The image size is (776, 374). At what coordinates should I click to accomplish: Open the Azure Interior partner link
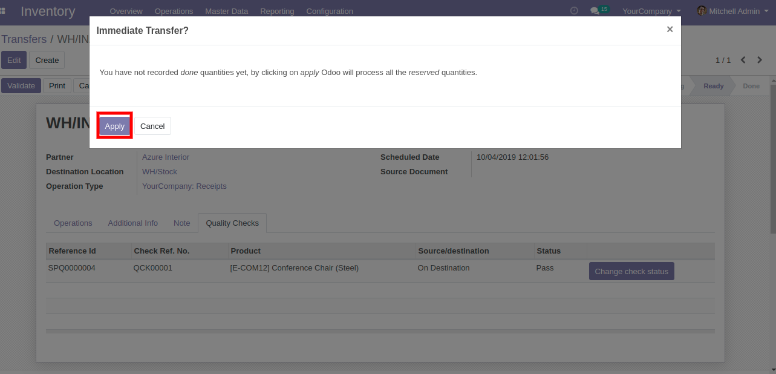tap(166, 157)
